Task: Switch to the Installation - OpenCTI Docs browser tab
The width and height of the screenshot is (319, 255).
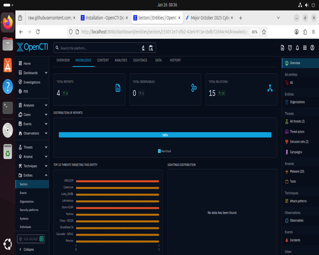Action: (x=105, y=18)
